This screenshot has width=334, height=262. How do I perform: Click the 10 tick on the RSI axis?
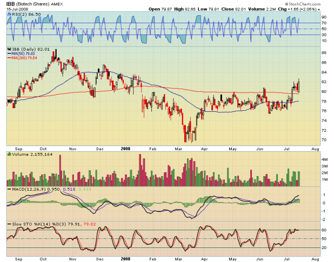pos(324,41)
